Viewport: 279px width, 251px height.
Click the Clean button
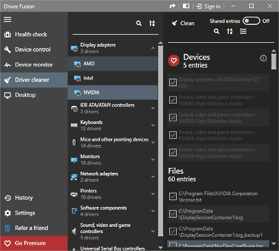183,23
